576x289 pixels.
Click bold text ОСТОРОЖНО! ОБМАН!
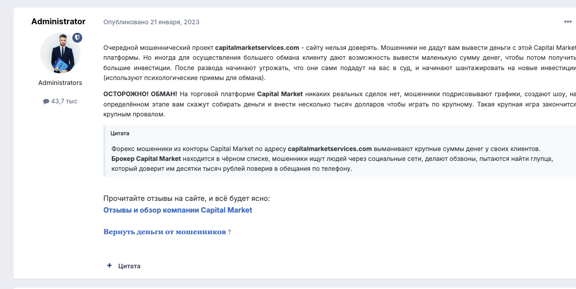coord(140,94)
